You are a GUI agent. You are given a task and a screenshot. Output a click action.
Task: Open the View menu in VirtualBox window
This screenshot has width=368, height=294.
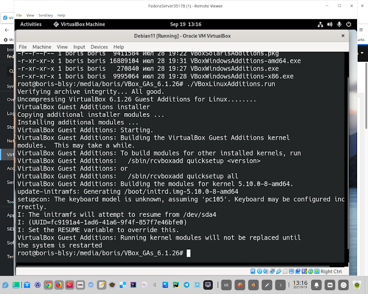tap(62, 47)
